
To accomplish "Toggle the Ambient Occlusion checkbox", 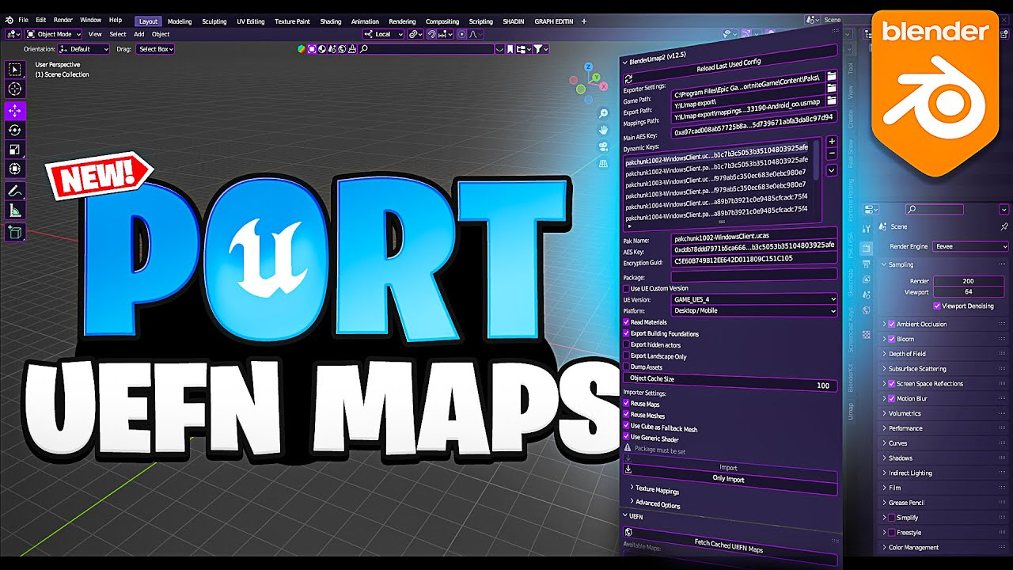I will (891, 324).
